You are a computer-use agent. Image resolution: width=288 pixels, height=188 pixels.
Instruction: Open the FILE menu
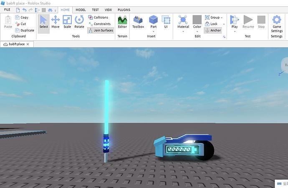point(7,10)
